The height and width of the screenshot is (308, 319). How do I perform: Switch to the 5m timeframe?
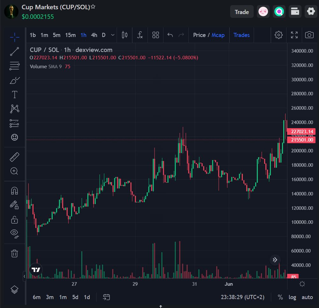pyautogui.click(x=56, y=35)
